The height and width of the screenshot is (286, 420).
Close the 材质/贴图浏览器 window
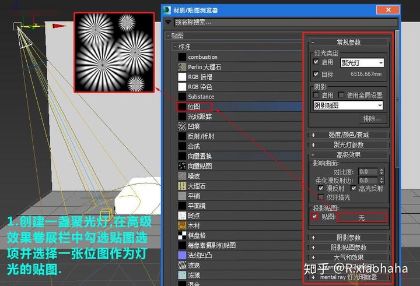pyautogui.click(x=388, y=10)
